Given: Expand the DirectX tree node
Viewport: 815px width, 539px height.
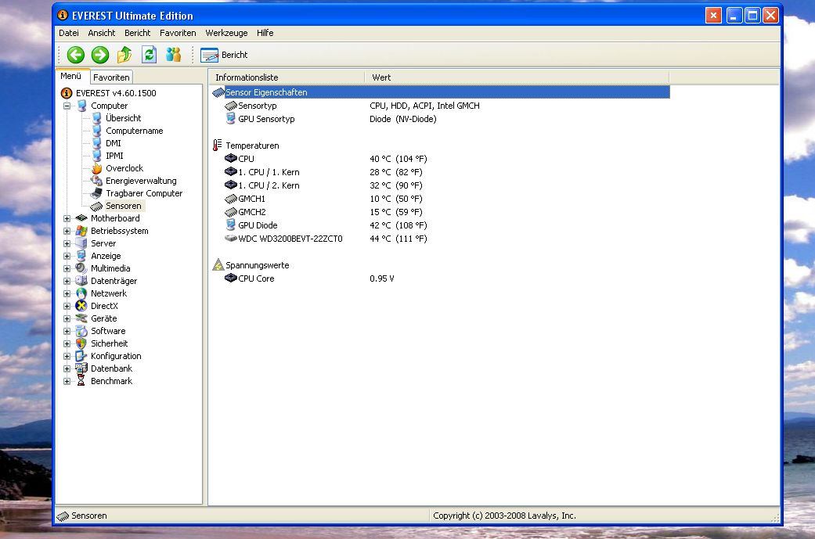Looking at the screenshot, I should [x=67, y=306].
